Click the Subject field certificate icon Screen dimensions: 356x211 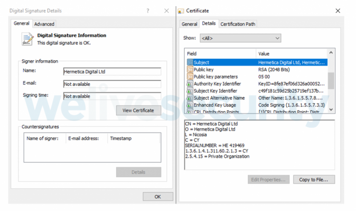(x=190, y=62)
